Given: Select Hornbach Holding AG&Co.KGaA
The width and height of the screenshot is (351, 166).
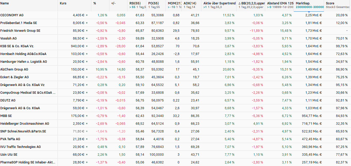Looking at the screenshot, I should click(x=23, y=54).
